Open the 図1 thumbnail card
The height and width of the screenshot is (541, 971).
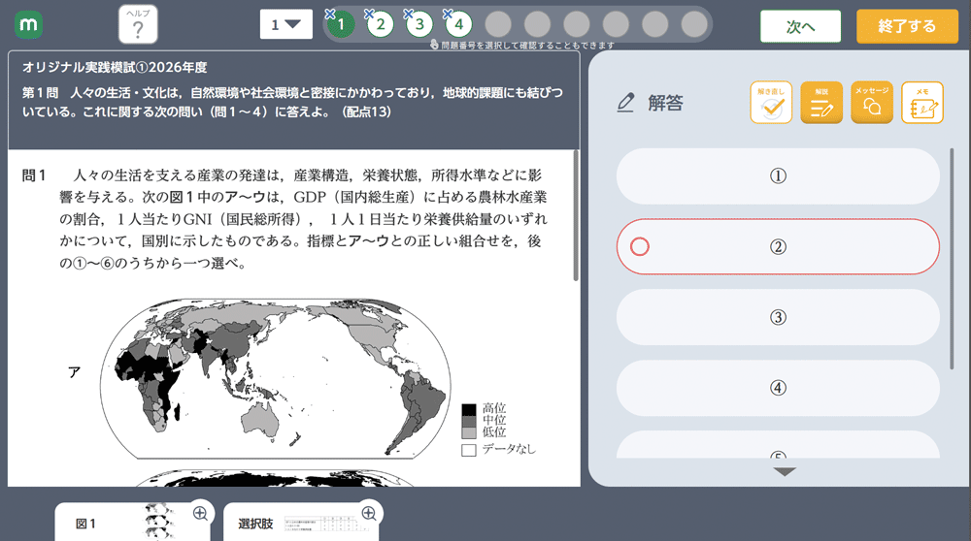(x=133, y=523)
